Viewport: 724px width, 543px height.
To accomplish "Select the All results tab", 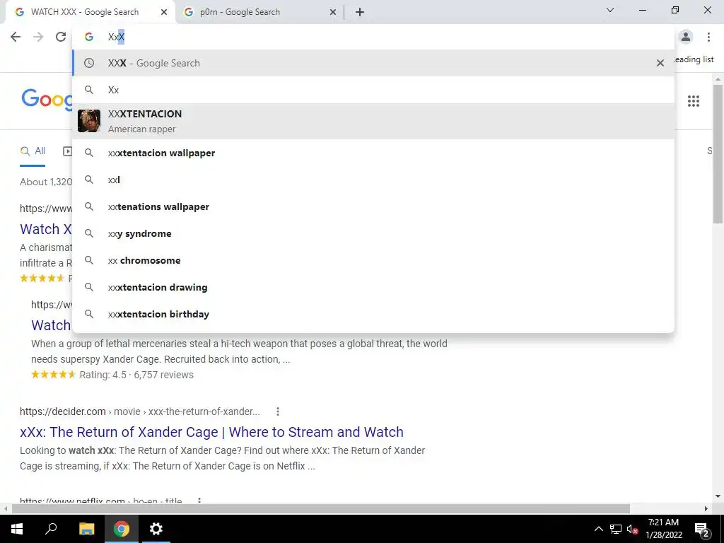I will coord(33,151).
